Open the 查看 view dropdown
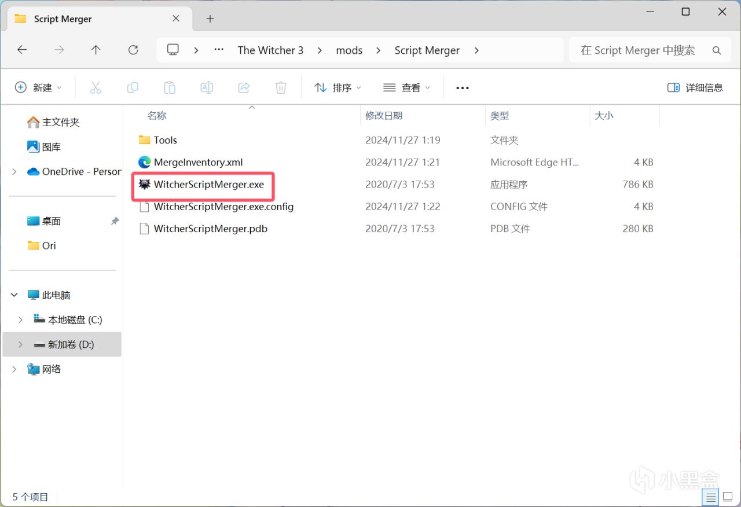Viewport: 741px width, 507px height. coord(407,87)
